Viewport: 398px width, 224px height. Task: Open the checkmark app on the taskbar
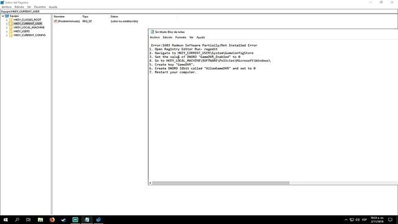point(63,220)
